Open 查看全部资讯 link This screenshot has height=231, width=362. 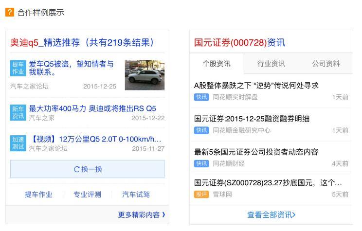pos(271,215)
